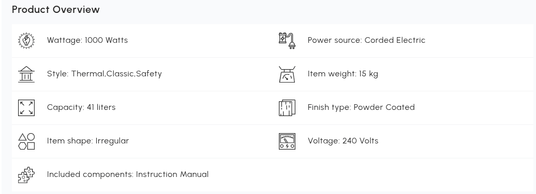Click the Item weight: 15 kg text

coord(343,74)
